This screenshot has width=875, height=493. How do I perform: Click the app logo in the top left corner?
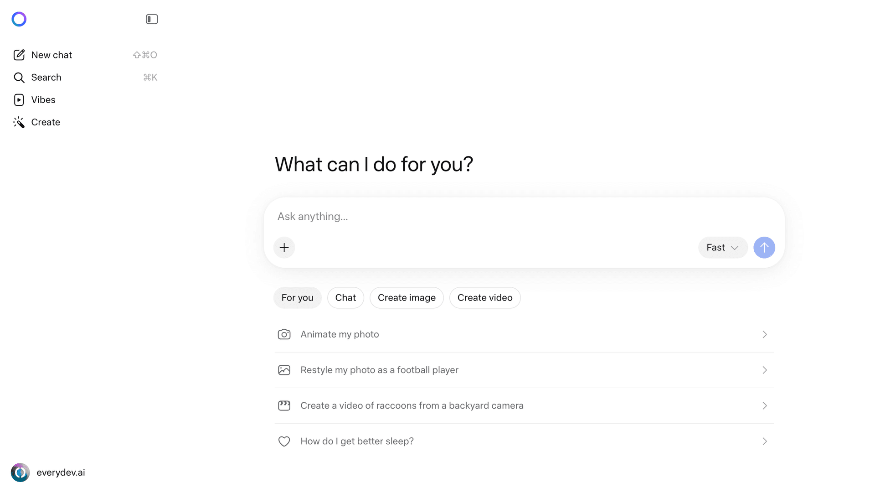click(x=19, y=19)
